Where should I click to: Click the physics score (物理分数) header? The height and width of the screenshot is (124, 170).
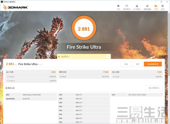(63, 72)
